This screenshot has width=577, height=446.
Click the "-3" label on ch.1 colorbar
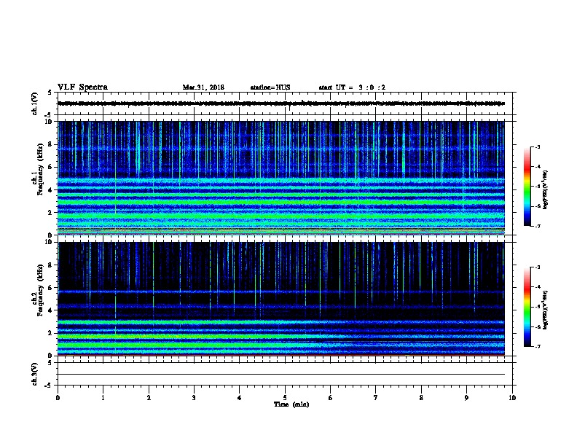[x=537, y=146]
